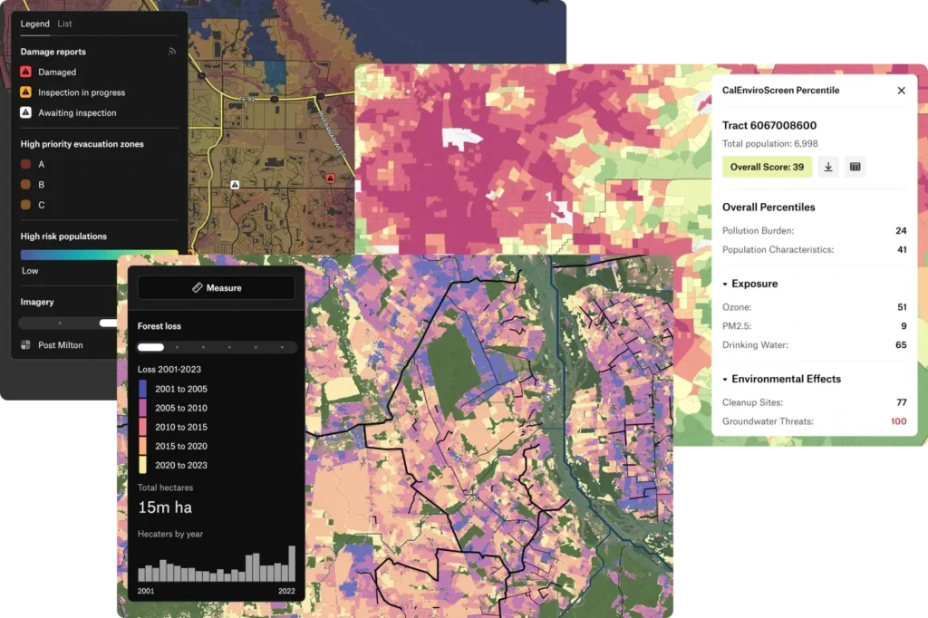The width and height of the screenshot is (928, 618).
Task: Collapse the Exposure section
Action: (x=725, y=285)
